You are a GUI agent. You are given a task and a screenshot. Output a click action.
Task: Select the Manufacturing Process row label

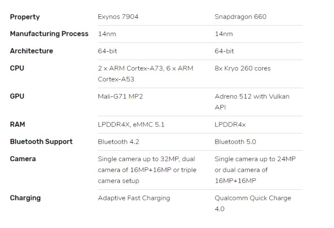[x=49, y=34]
